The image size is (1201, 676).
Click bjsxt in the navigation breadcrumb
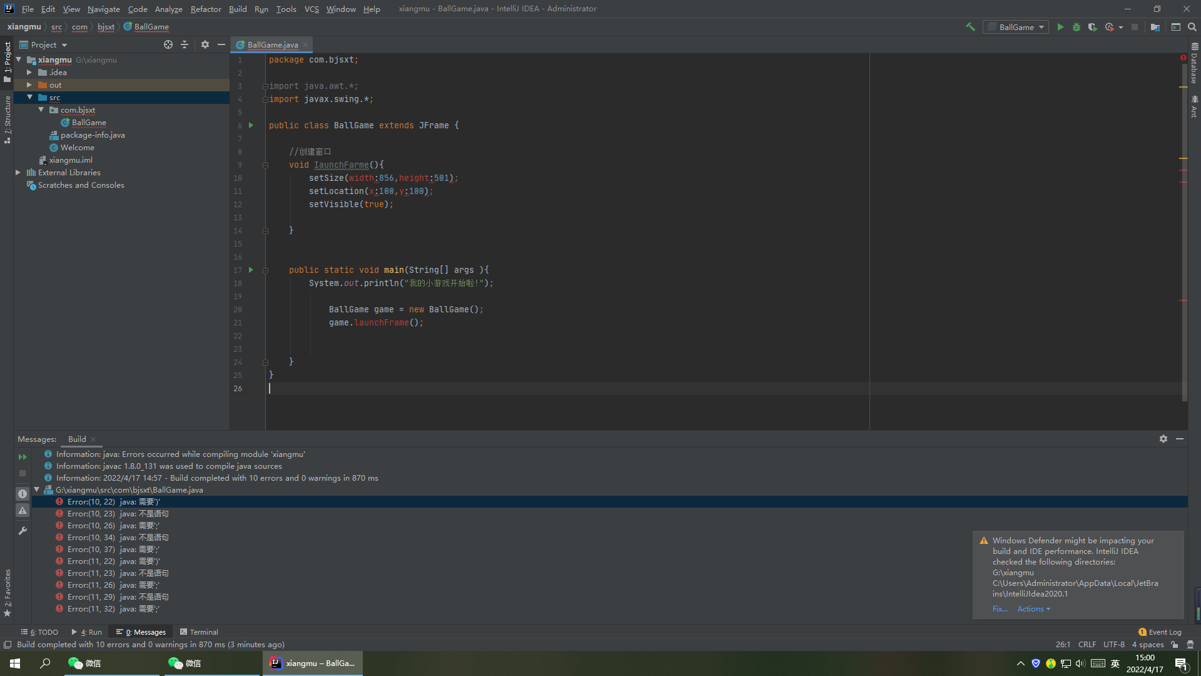tap(106, 27)
